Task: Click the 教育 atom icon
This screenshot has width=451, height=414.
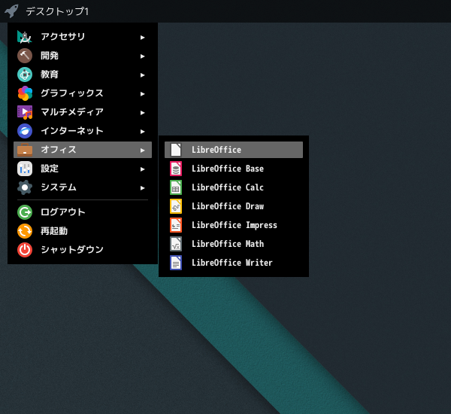Action: [x=25, y=75]
